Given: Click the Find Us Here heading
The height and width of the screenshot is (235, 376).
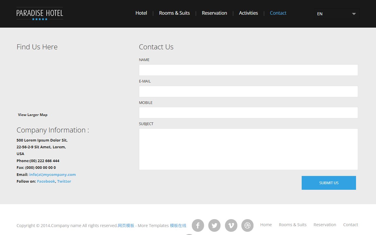Looking at the screenshot, I should 37,47.
